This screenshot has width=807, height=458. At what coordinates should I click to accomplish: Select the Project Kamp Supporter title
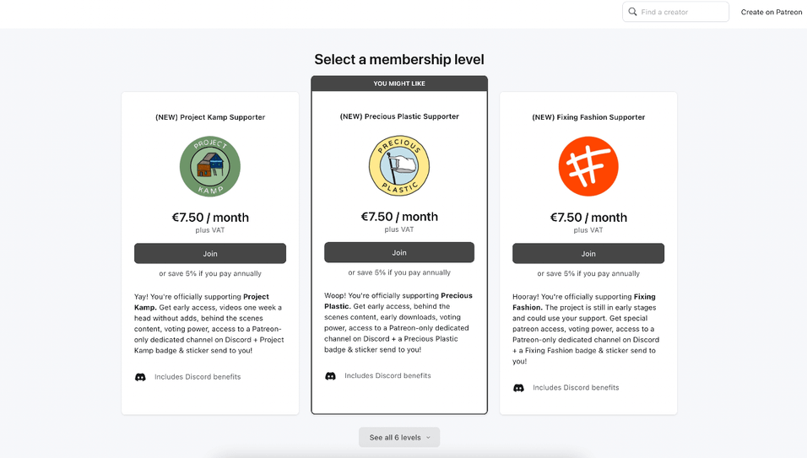[x=210, y=117]
